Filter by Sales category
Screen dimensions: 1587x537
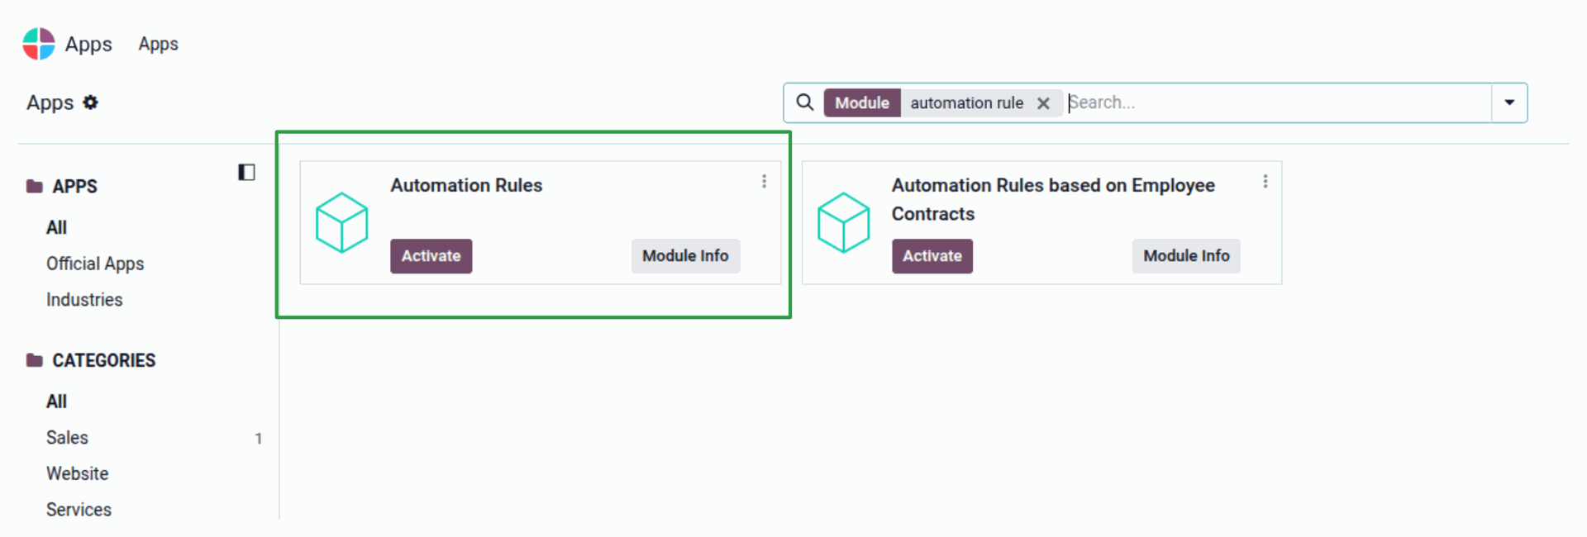[67, 438]
